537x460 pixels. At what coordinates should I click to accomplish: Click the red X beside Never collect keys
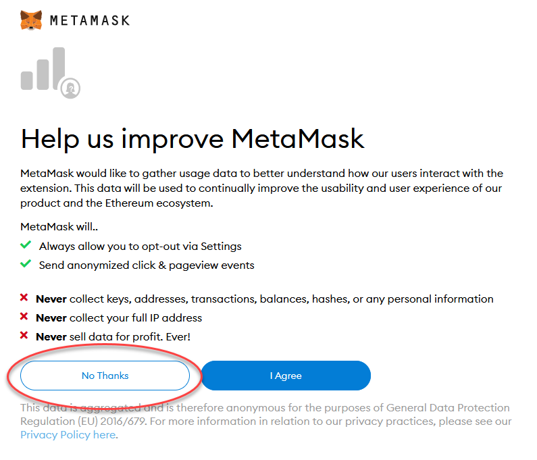coord(24,299)
